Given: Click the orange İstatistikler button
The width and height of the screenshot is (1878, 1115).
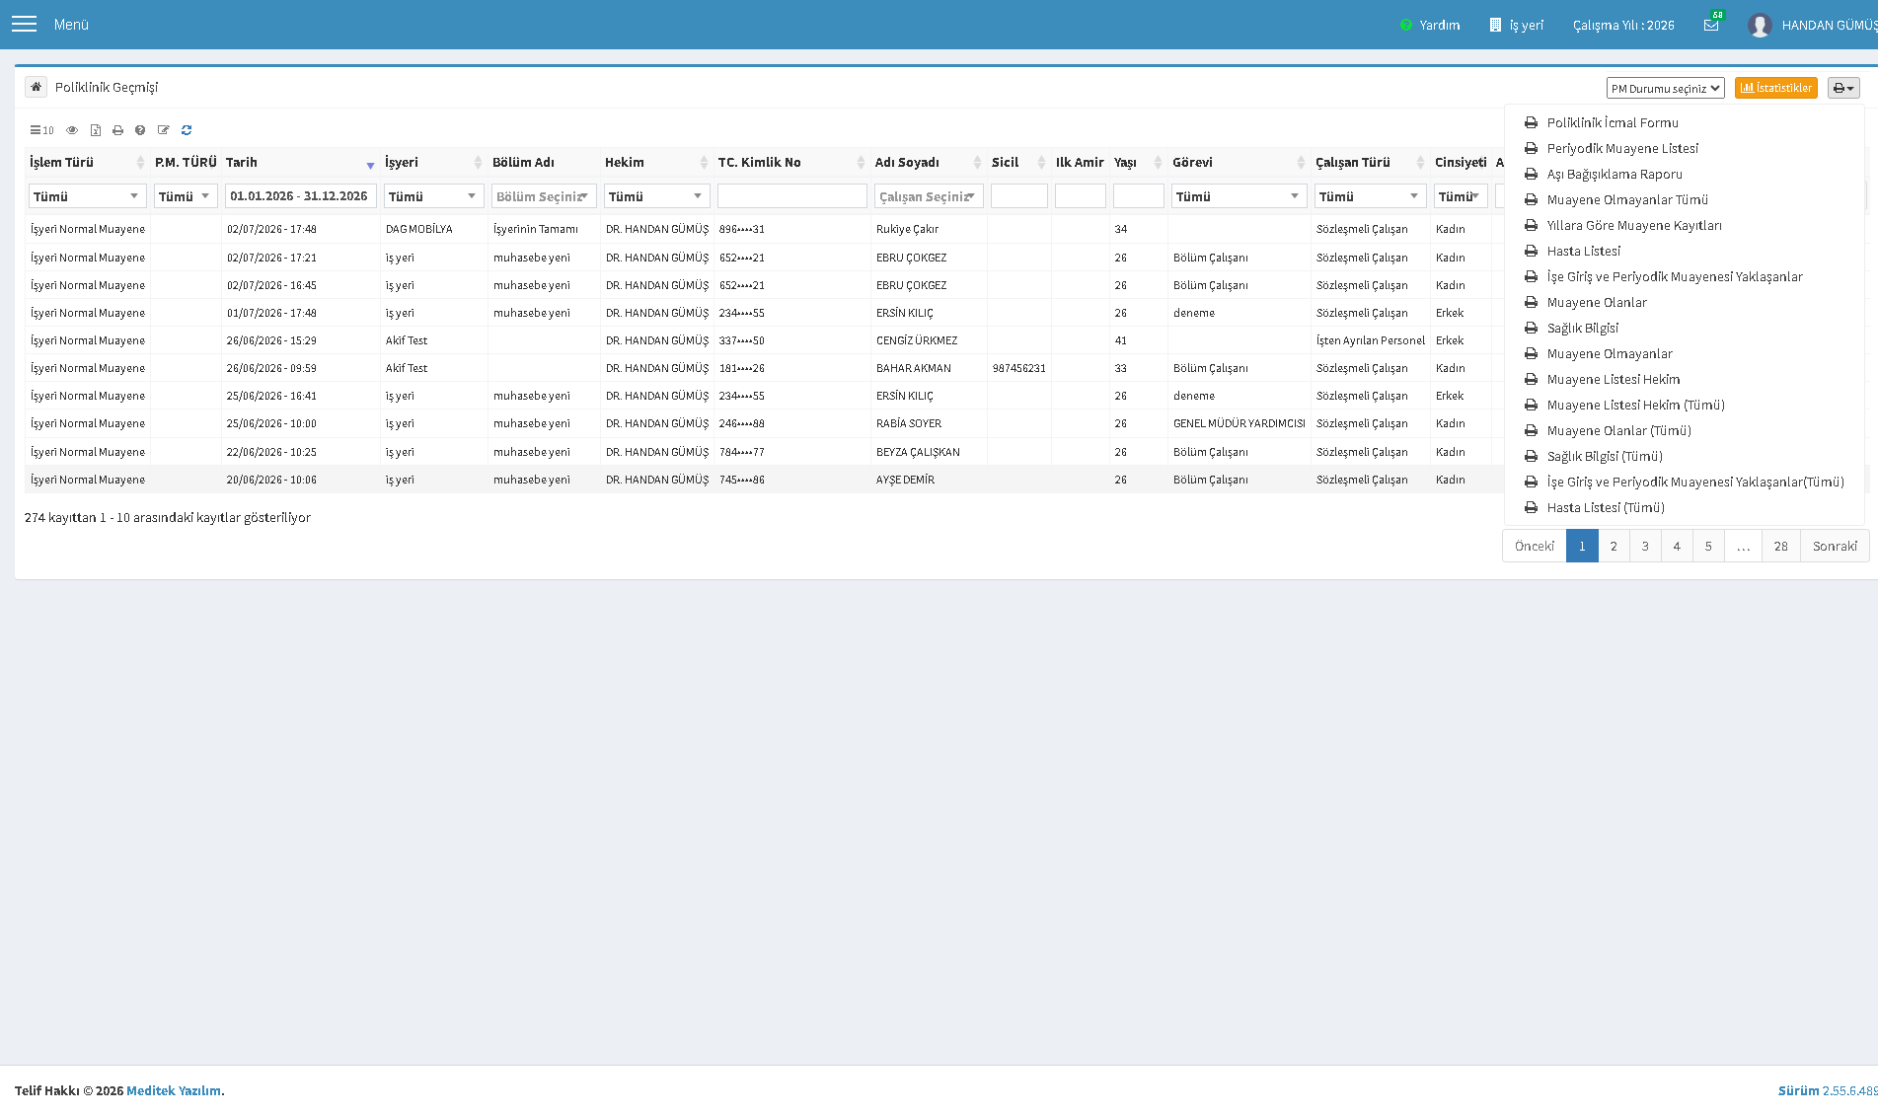Looking at the screenshot, I should [1775, 88].
